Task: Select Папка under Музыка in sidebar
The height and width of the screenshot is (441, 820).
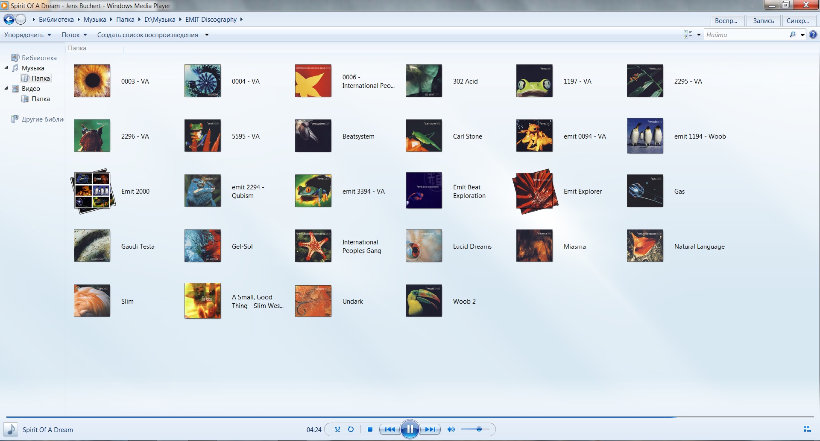Action: pos(36,78)
